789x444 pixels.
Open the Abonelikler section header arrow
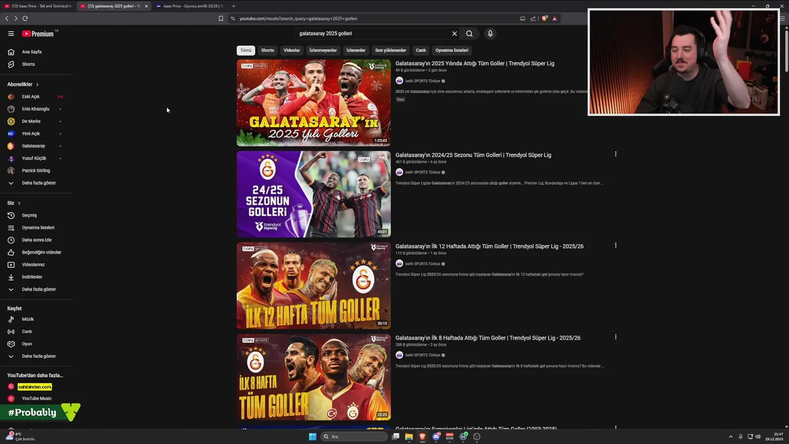tap(37, 84)
